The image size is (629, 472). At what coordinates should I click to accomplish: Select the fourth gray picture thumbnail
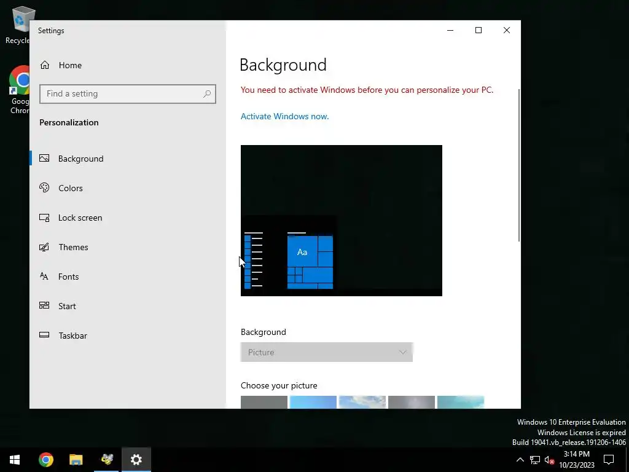(411, 402)
